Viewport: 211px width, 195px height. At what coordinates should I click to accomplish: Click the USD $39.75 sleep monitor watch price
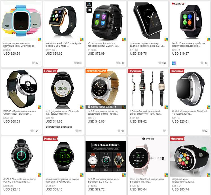(138, 53)
